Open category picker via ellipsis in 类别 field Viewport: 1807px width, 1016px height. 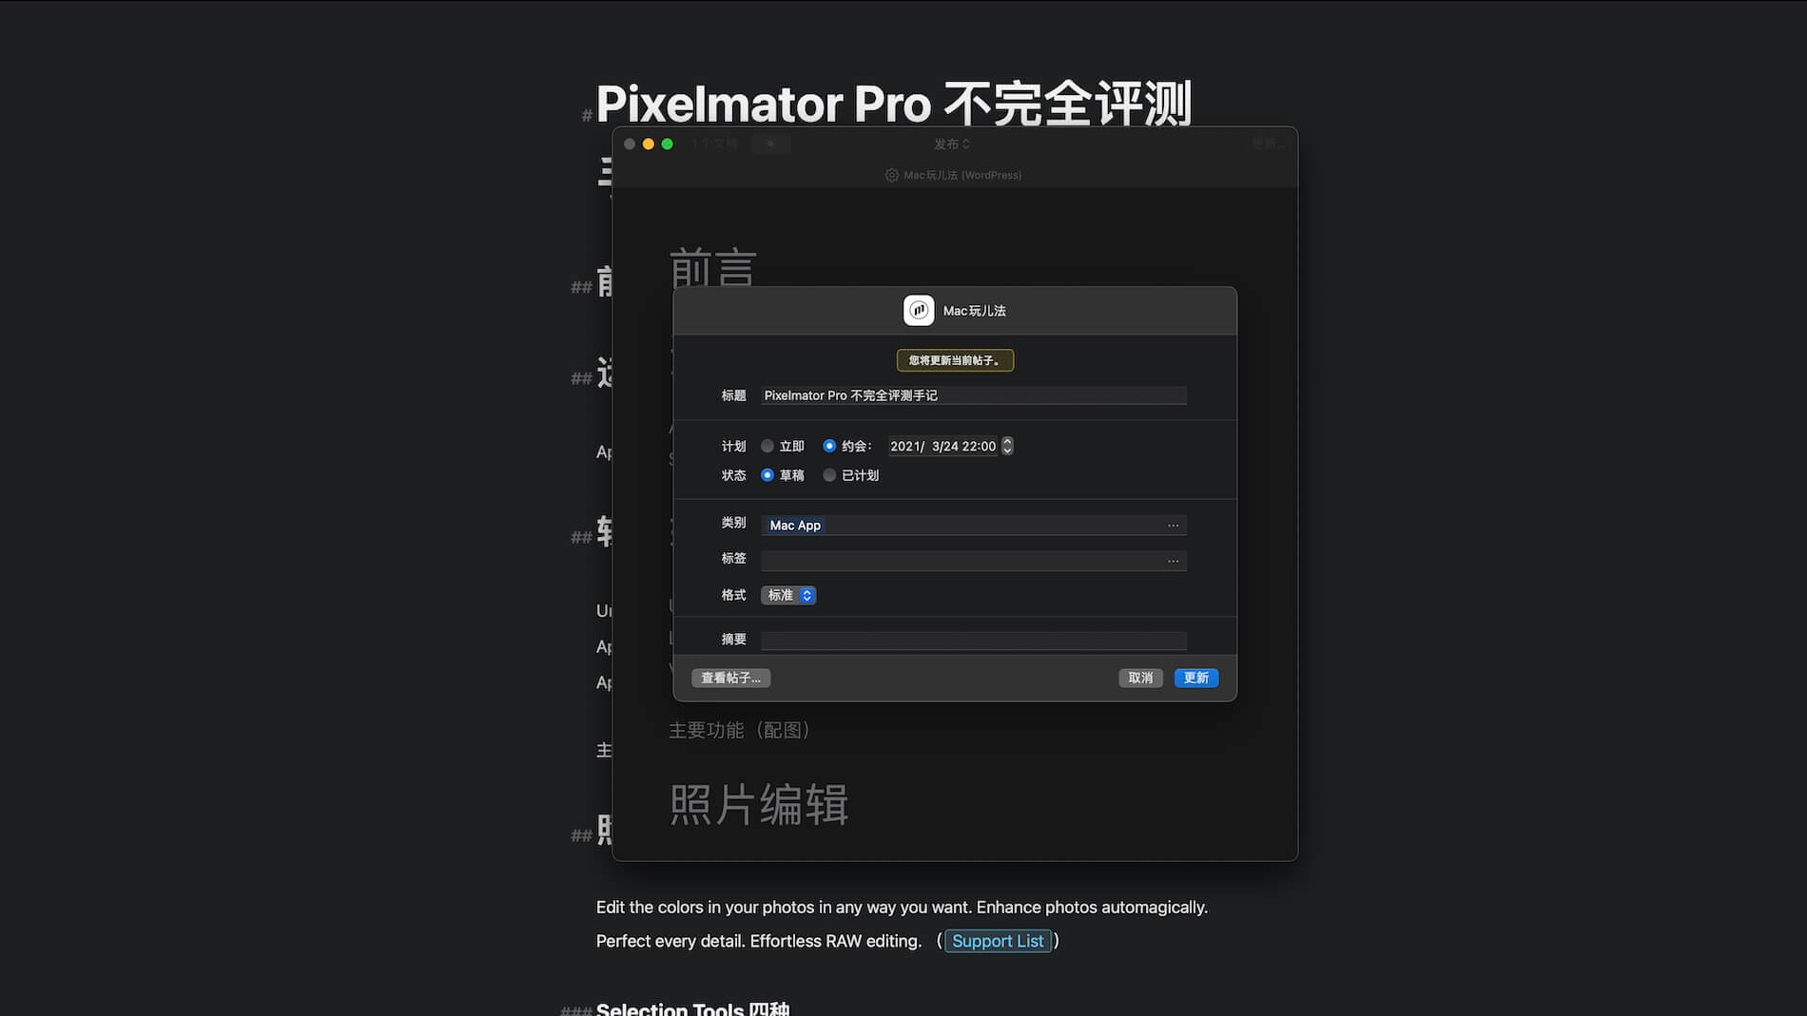click(x=1173, y=526)
